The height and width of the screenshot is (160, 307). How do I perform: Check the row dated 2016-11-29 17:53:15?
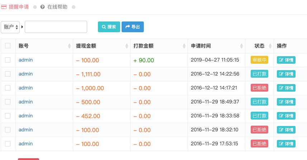(x=8, y=144)
